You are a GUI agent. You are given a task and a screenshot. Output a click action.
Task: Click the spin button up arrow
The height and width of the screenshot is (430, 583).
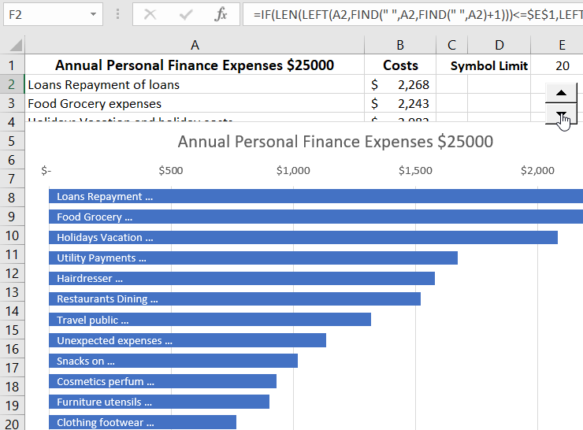[561, 93]
